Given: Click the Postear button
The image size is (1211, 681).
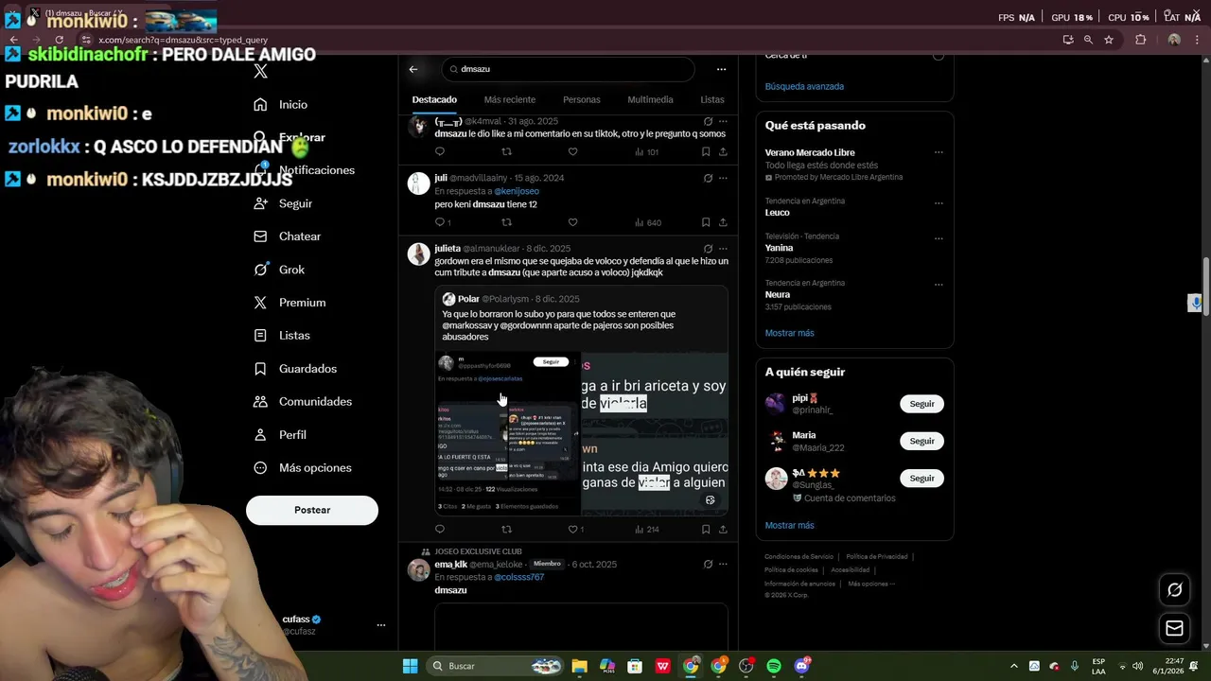Looking at the screenshot, I should click(312, 510).
